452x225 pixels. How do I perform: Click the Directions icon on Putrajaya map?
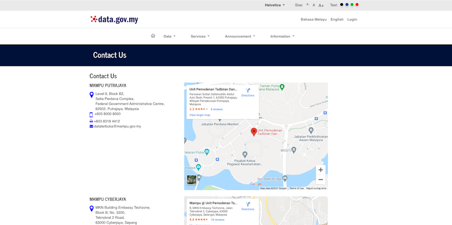pos(248,91)
